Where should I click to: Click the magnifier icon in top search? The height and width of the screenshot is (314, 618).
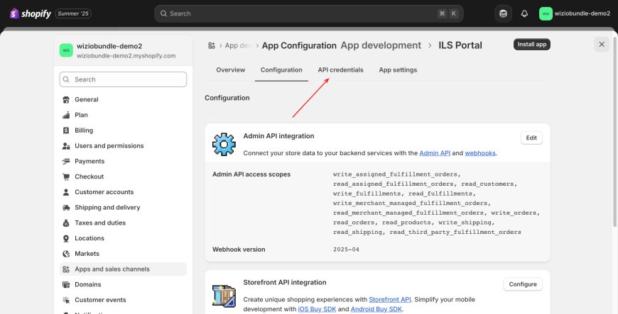[x=163, y=13]
